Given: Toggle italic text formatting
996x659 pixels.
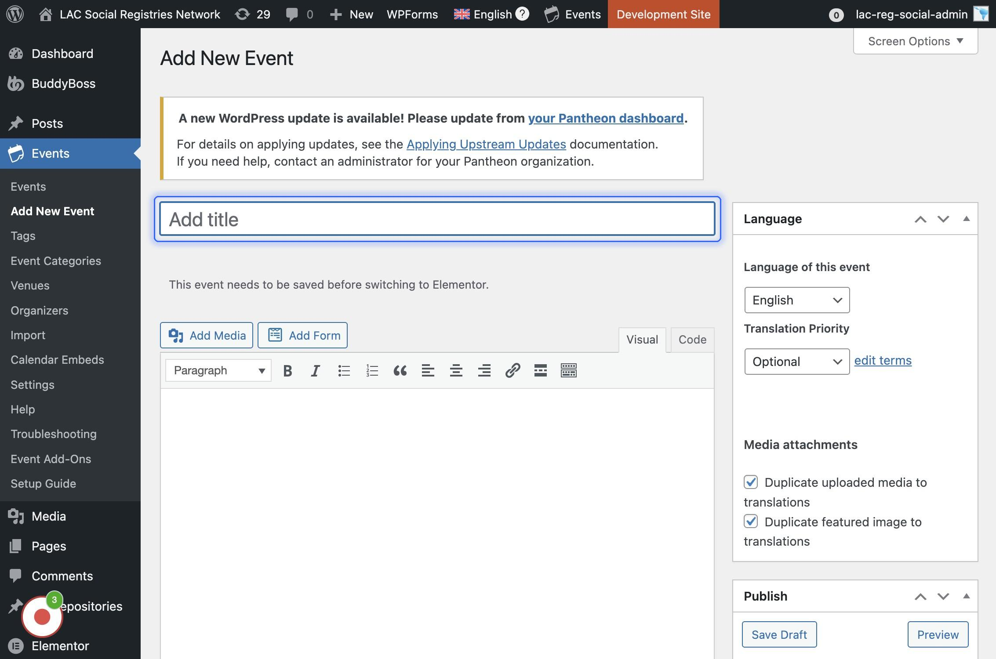Looking at the screenshot, I should (x=315, y=371).
